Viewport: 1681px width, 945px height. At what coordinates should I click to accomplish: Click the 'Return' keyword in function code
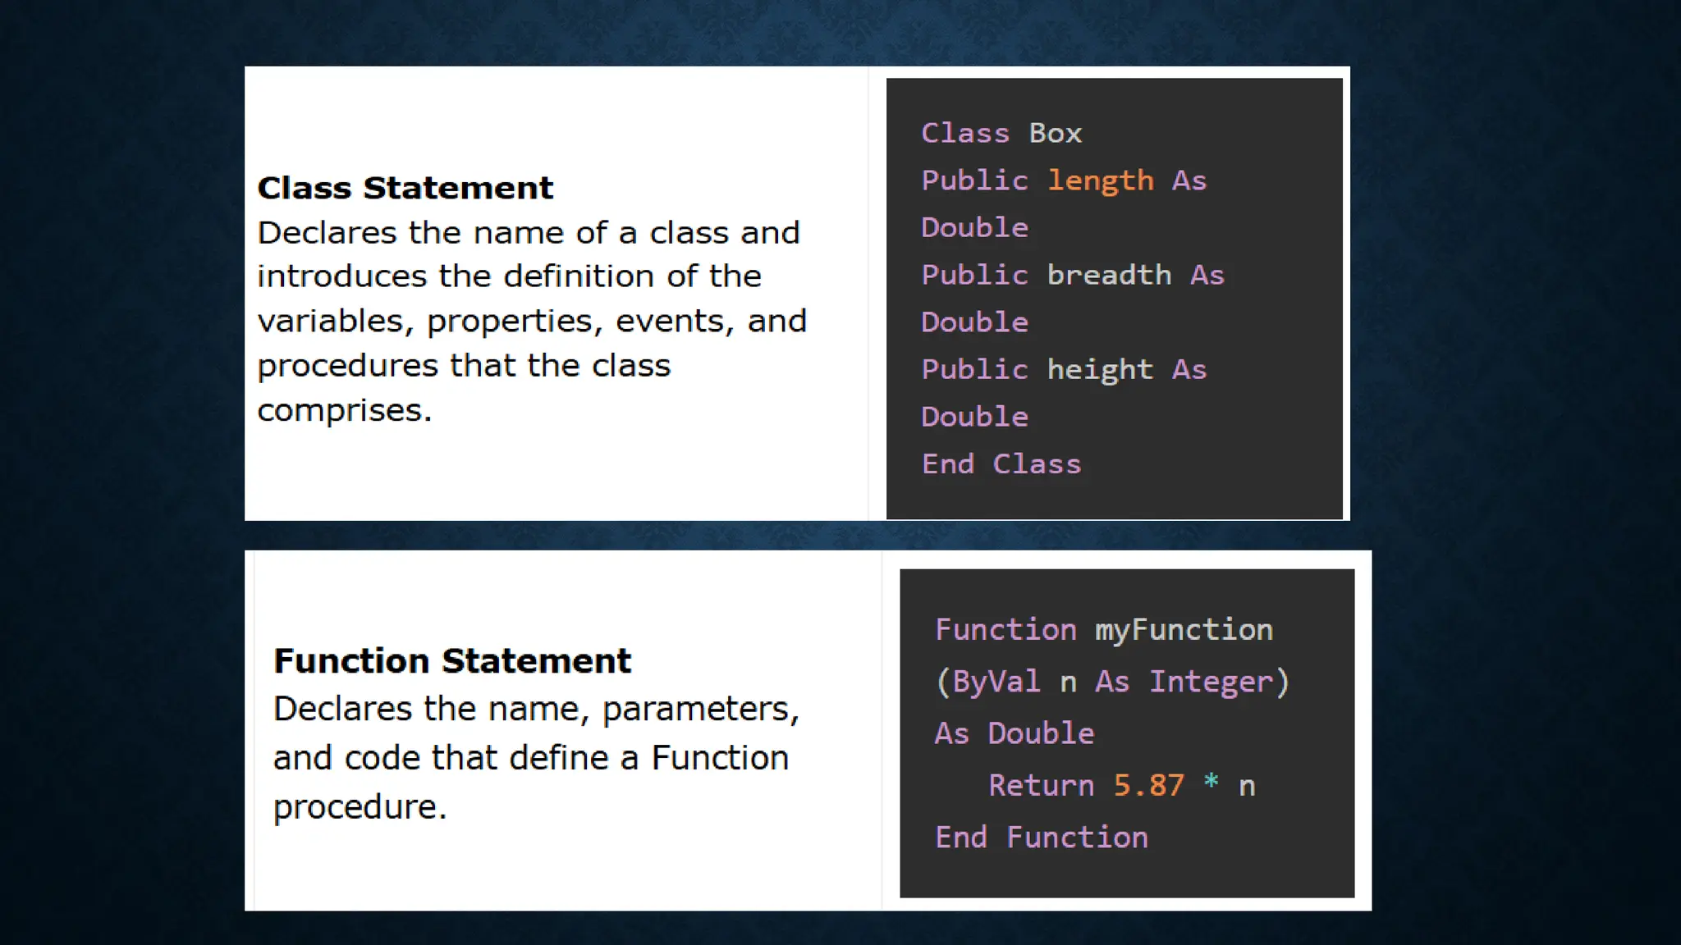click(1041, 786)
